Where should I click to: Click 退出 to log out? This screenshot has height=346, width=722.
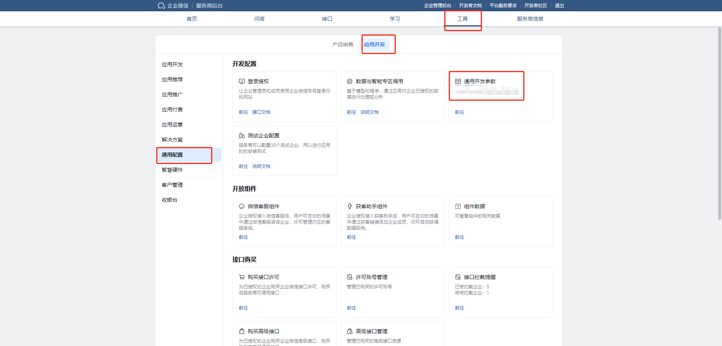click(x=559, y=6)
